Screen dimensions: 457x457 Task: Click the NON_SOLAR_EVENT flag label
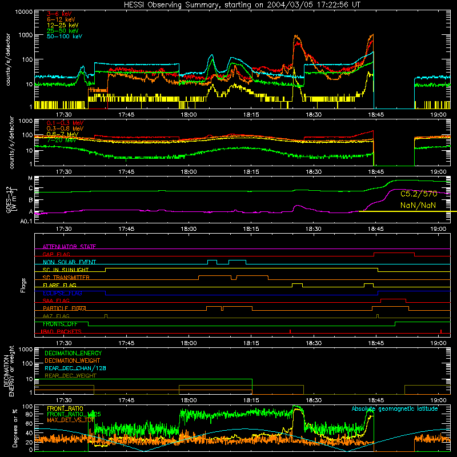[69, 262]
